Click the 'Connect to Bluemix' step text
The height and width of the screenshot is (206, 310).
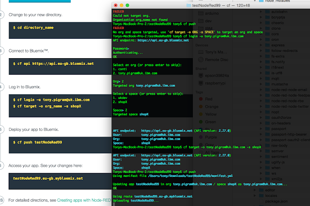click(x=29, y=51)
